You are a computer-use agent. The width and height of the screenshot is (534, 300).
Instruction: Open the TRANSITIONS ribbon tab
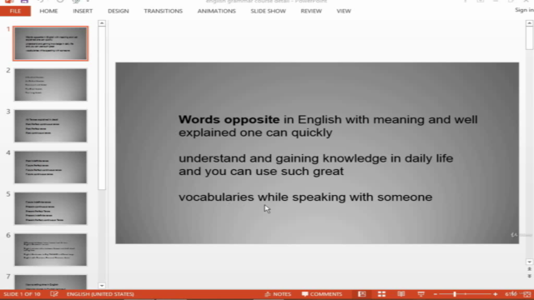coord(164,11)
